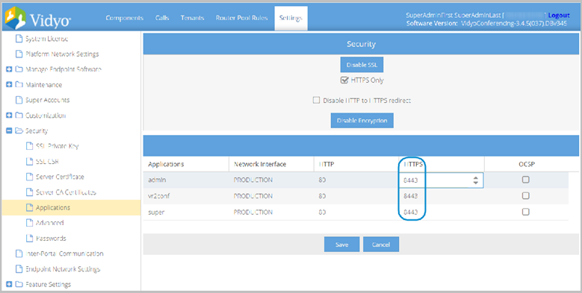This screenshot has height=293, width=582.
Task: Expand the Customization tree node
Action: 10,116
